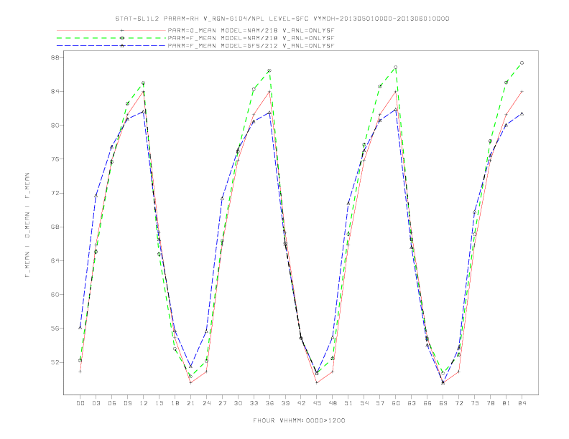Click the plus marker on the red legend line
The height and width of the screenshot is (439, 569).
point(122,30)
